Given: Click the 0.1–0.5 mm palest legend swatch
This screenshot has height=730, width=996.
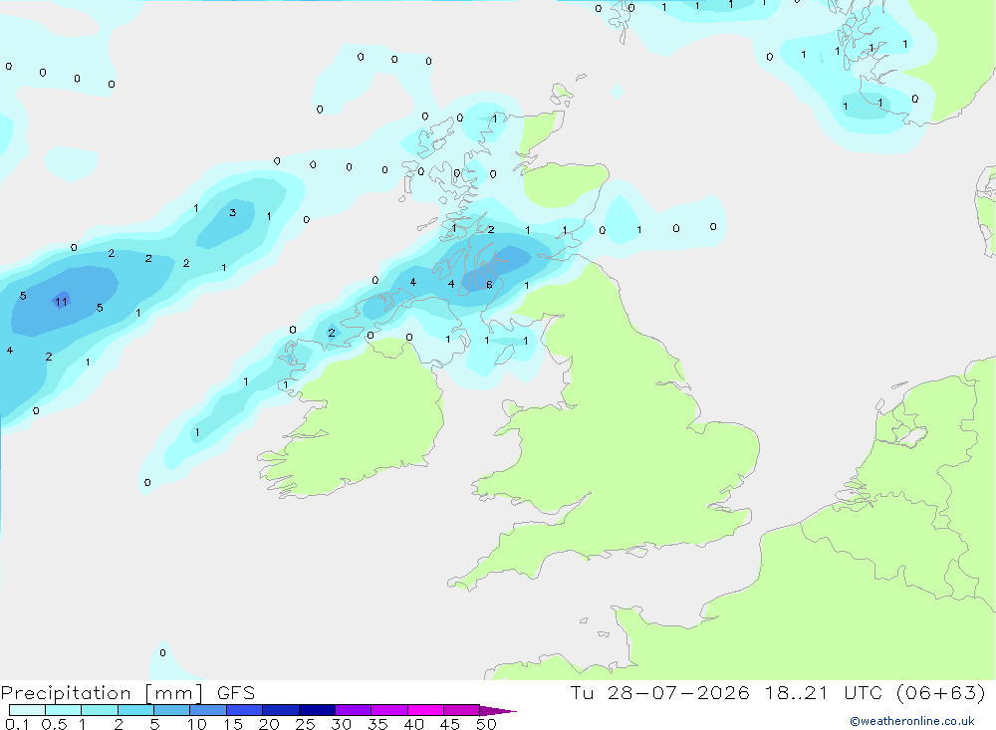Looking at the screenshot, I should pyautogui.click(x=27, y=710).
